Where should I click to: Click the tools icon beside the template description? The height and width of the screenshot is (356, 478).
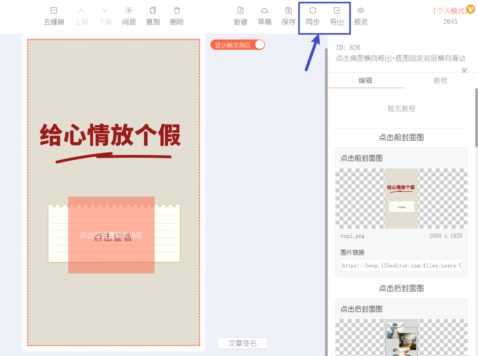tap(464, 70)
